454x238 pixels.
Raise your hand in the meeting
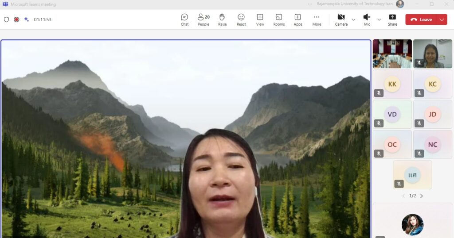pos(222,19)
